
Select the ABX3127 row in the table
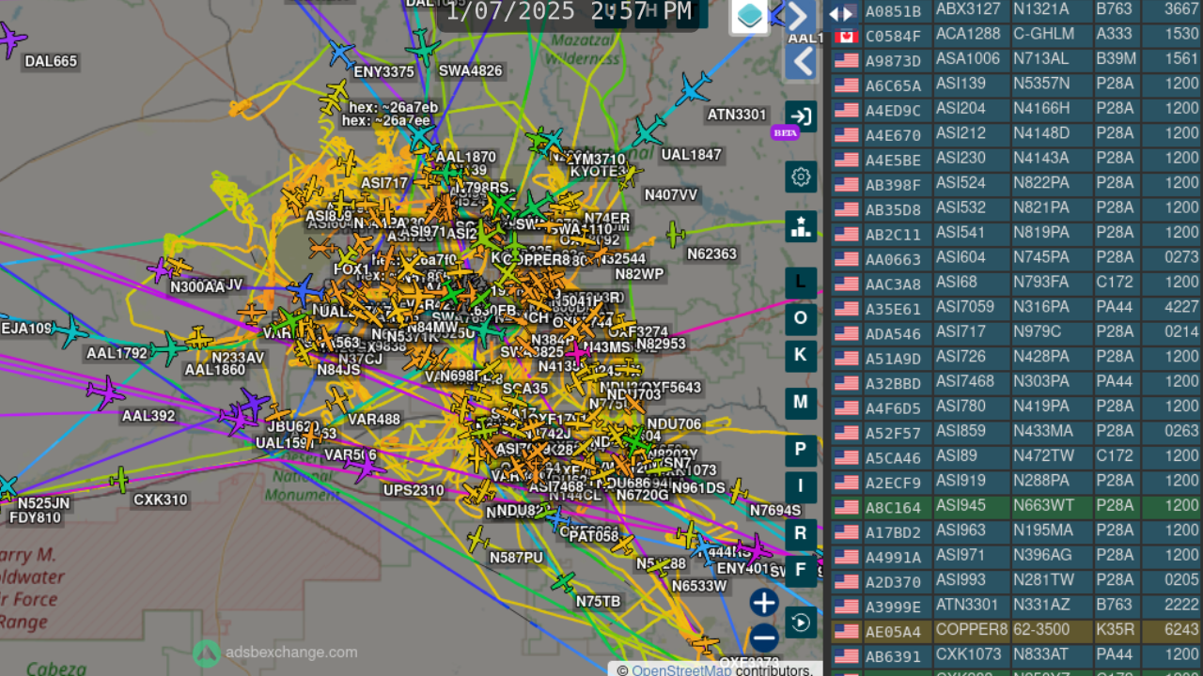[1013, 10]
